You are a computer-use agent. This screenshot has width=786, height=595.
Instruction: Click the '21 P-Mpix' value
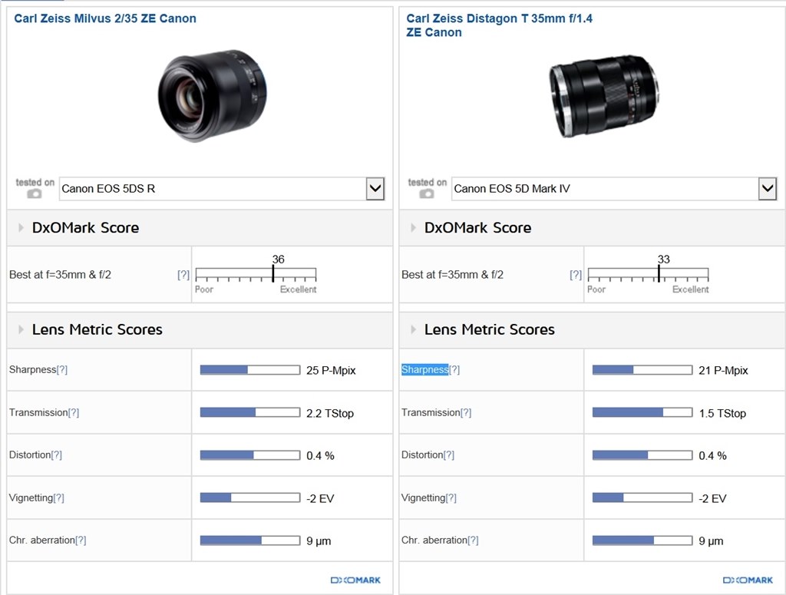point(723,370)
